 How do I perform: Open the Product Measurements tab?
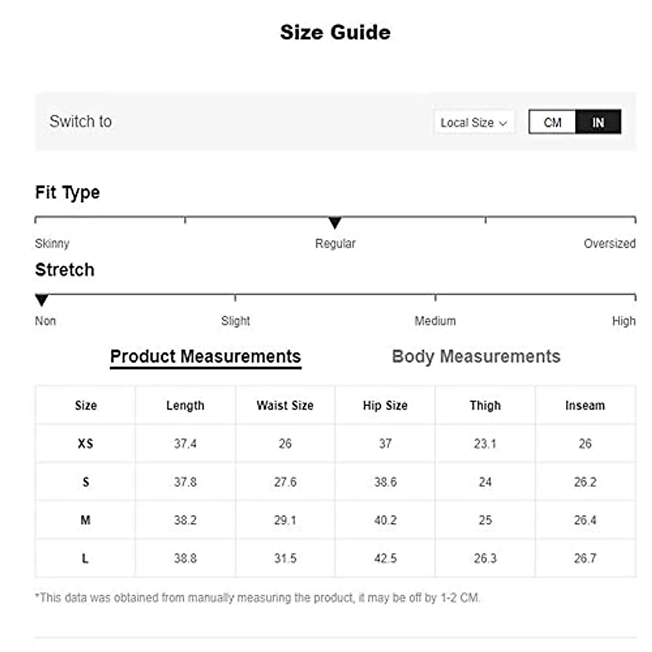coord(205,356)
